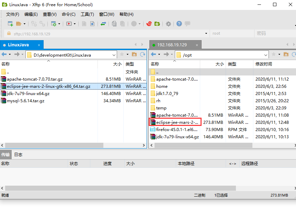Select the 192.168.19.129 remote tab
296x223 pixels.
(175, 45)
